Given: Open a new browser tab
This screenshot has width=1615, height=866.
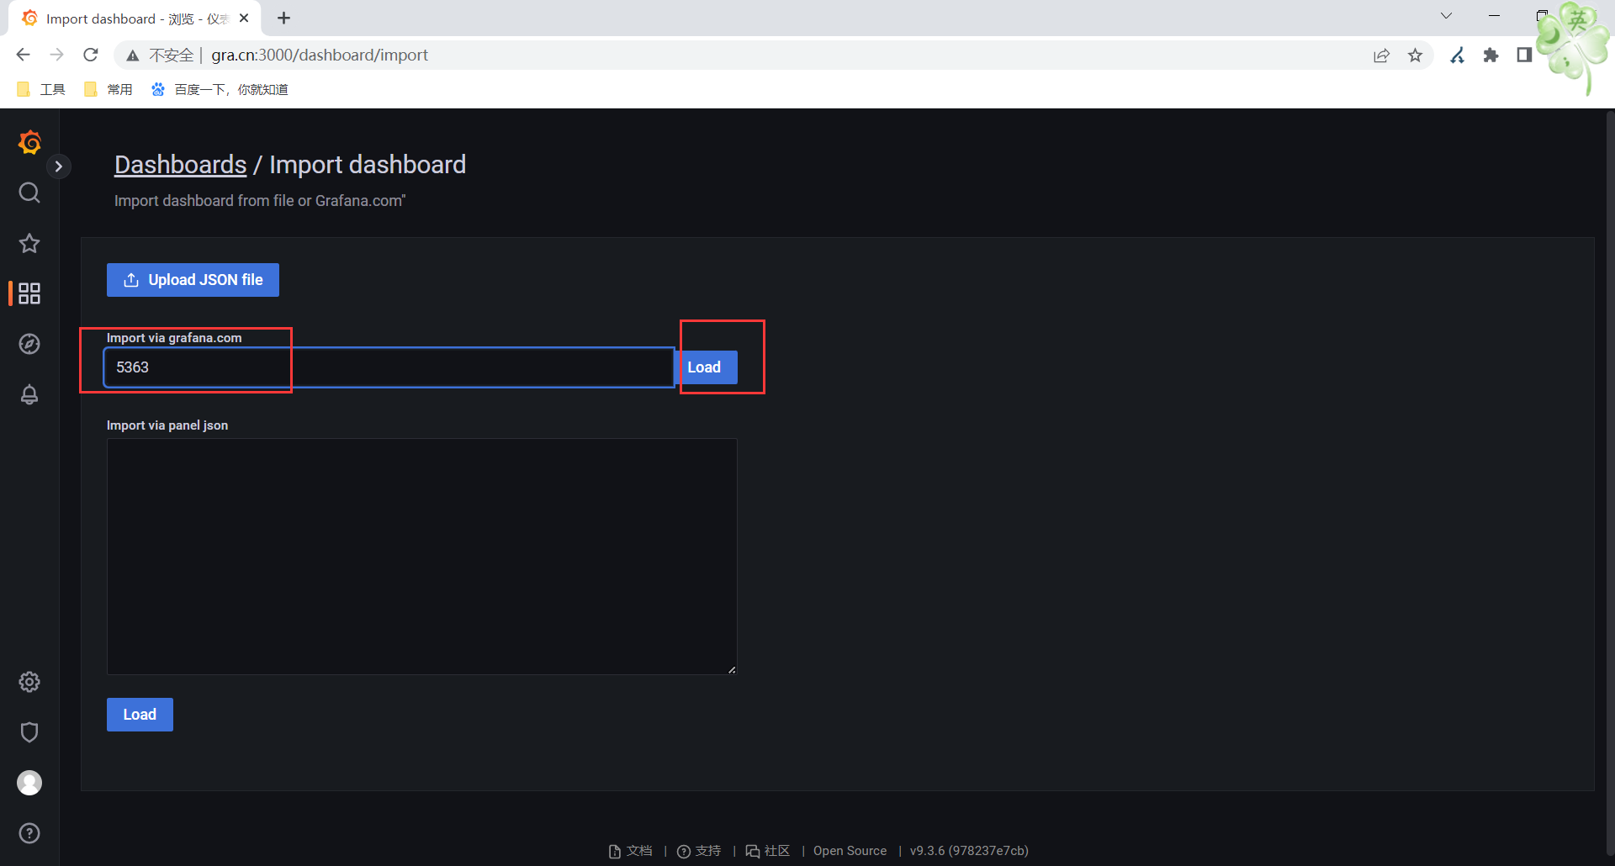Looking at the screenshot, I should (284, 18).
